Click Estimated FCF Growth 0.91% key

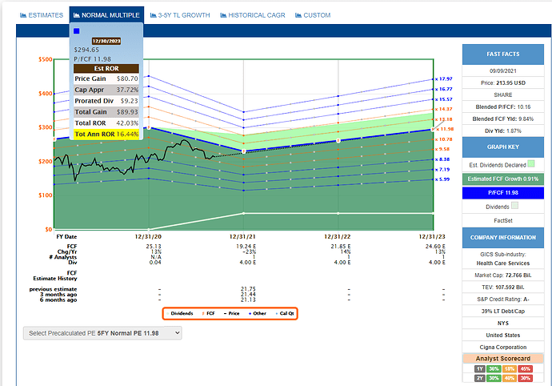[x=503, y=179]
